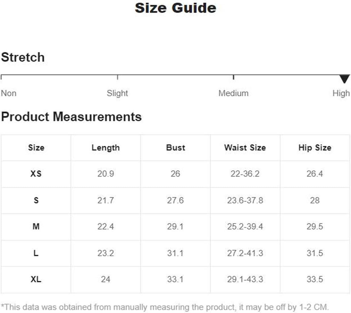
Task: Click the measurement disclaimer footnote
Action: tap(165, 307)
